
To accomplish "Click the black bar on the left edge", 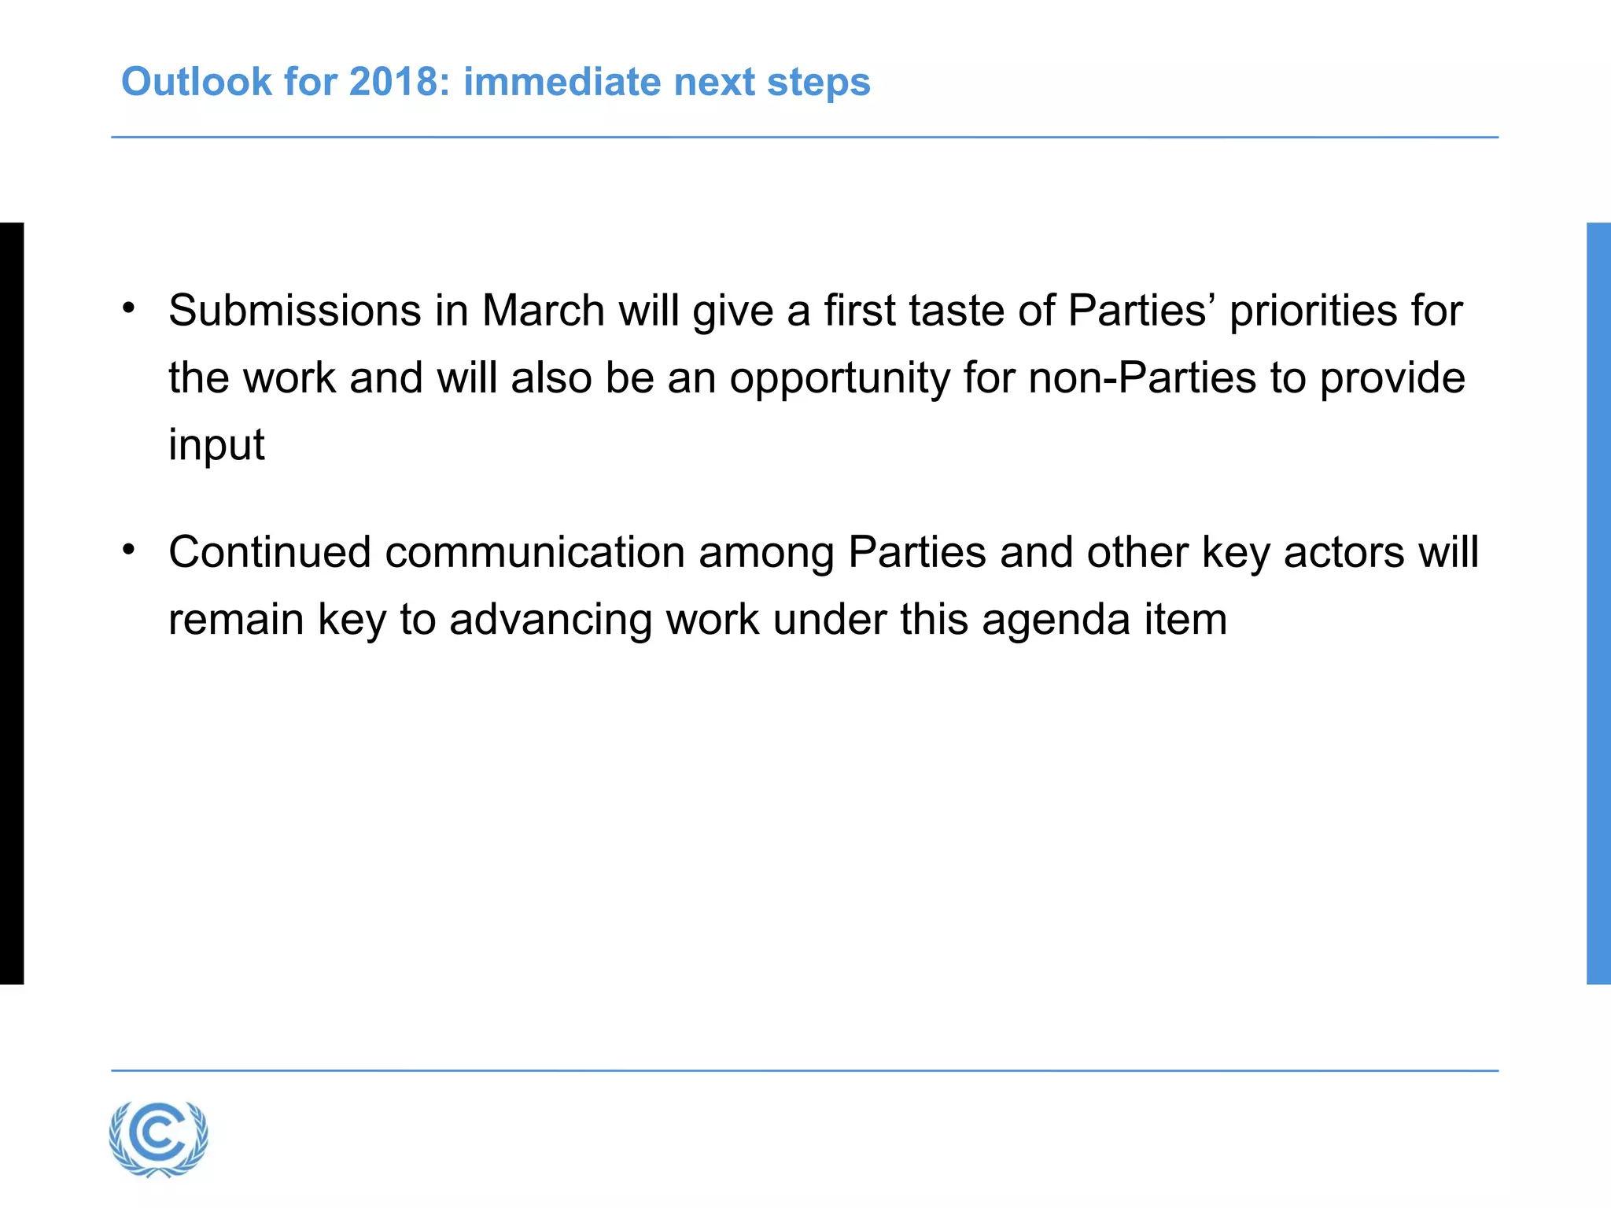I will 12,603.
